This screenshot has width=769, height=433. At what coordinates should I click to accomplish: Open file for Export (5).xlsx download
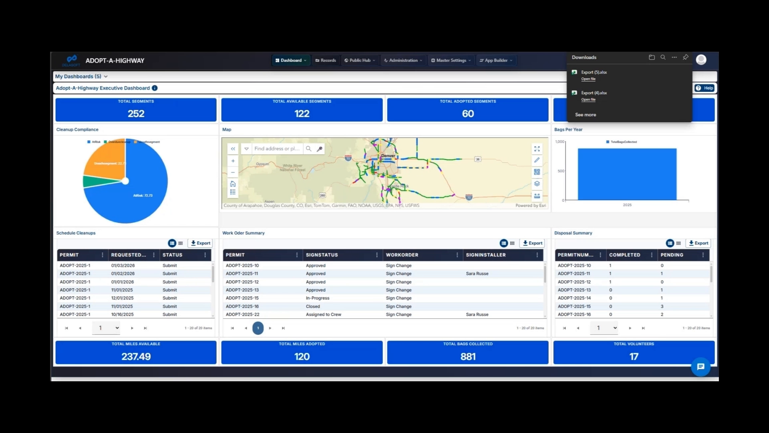pyautogui.click(x=588, y=79)
